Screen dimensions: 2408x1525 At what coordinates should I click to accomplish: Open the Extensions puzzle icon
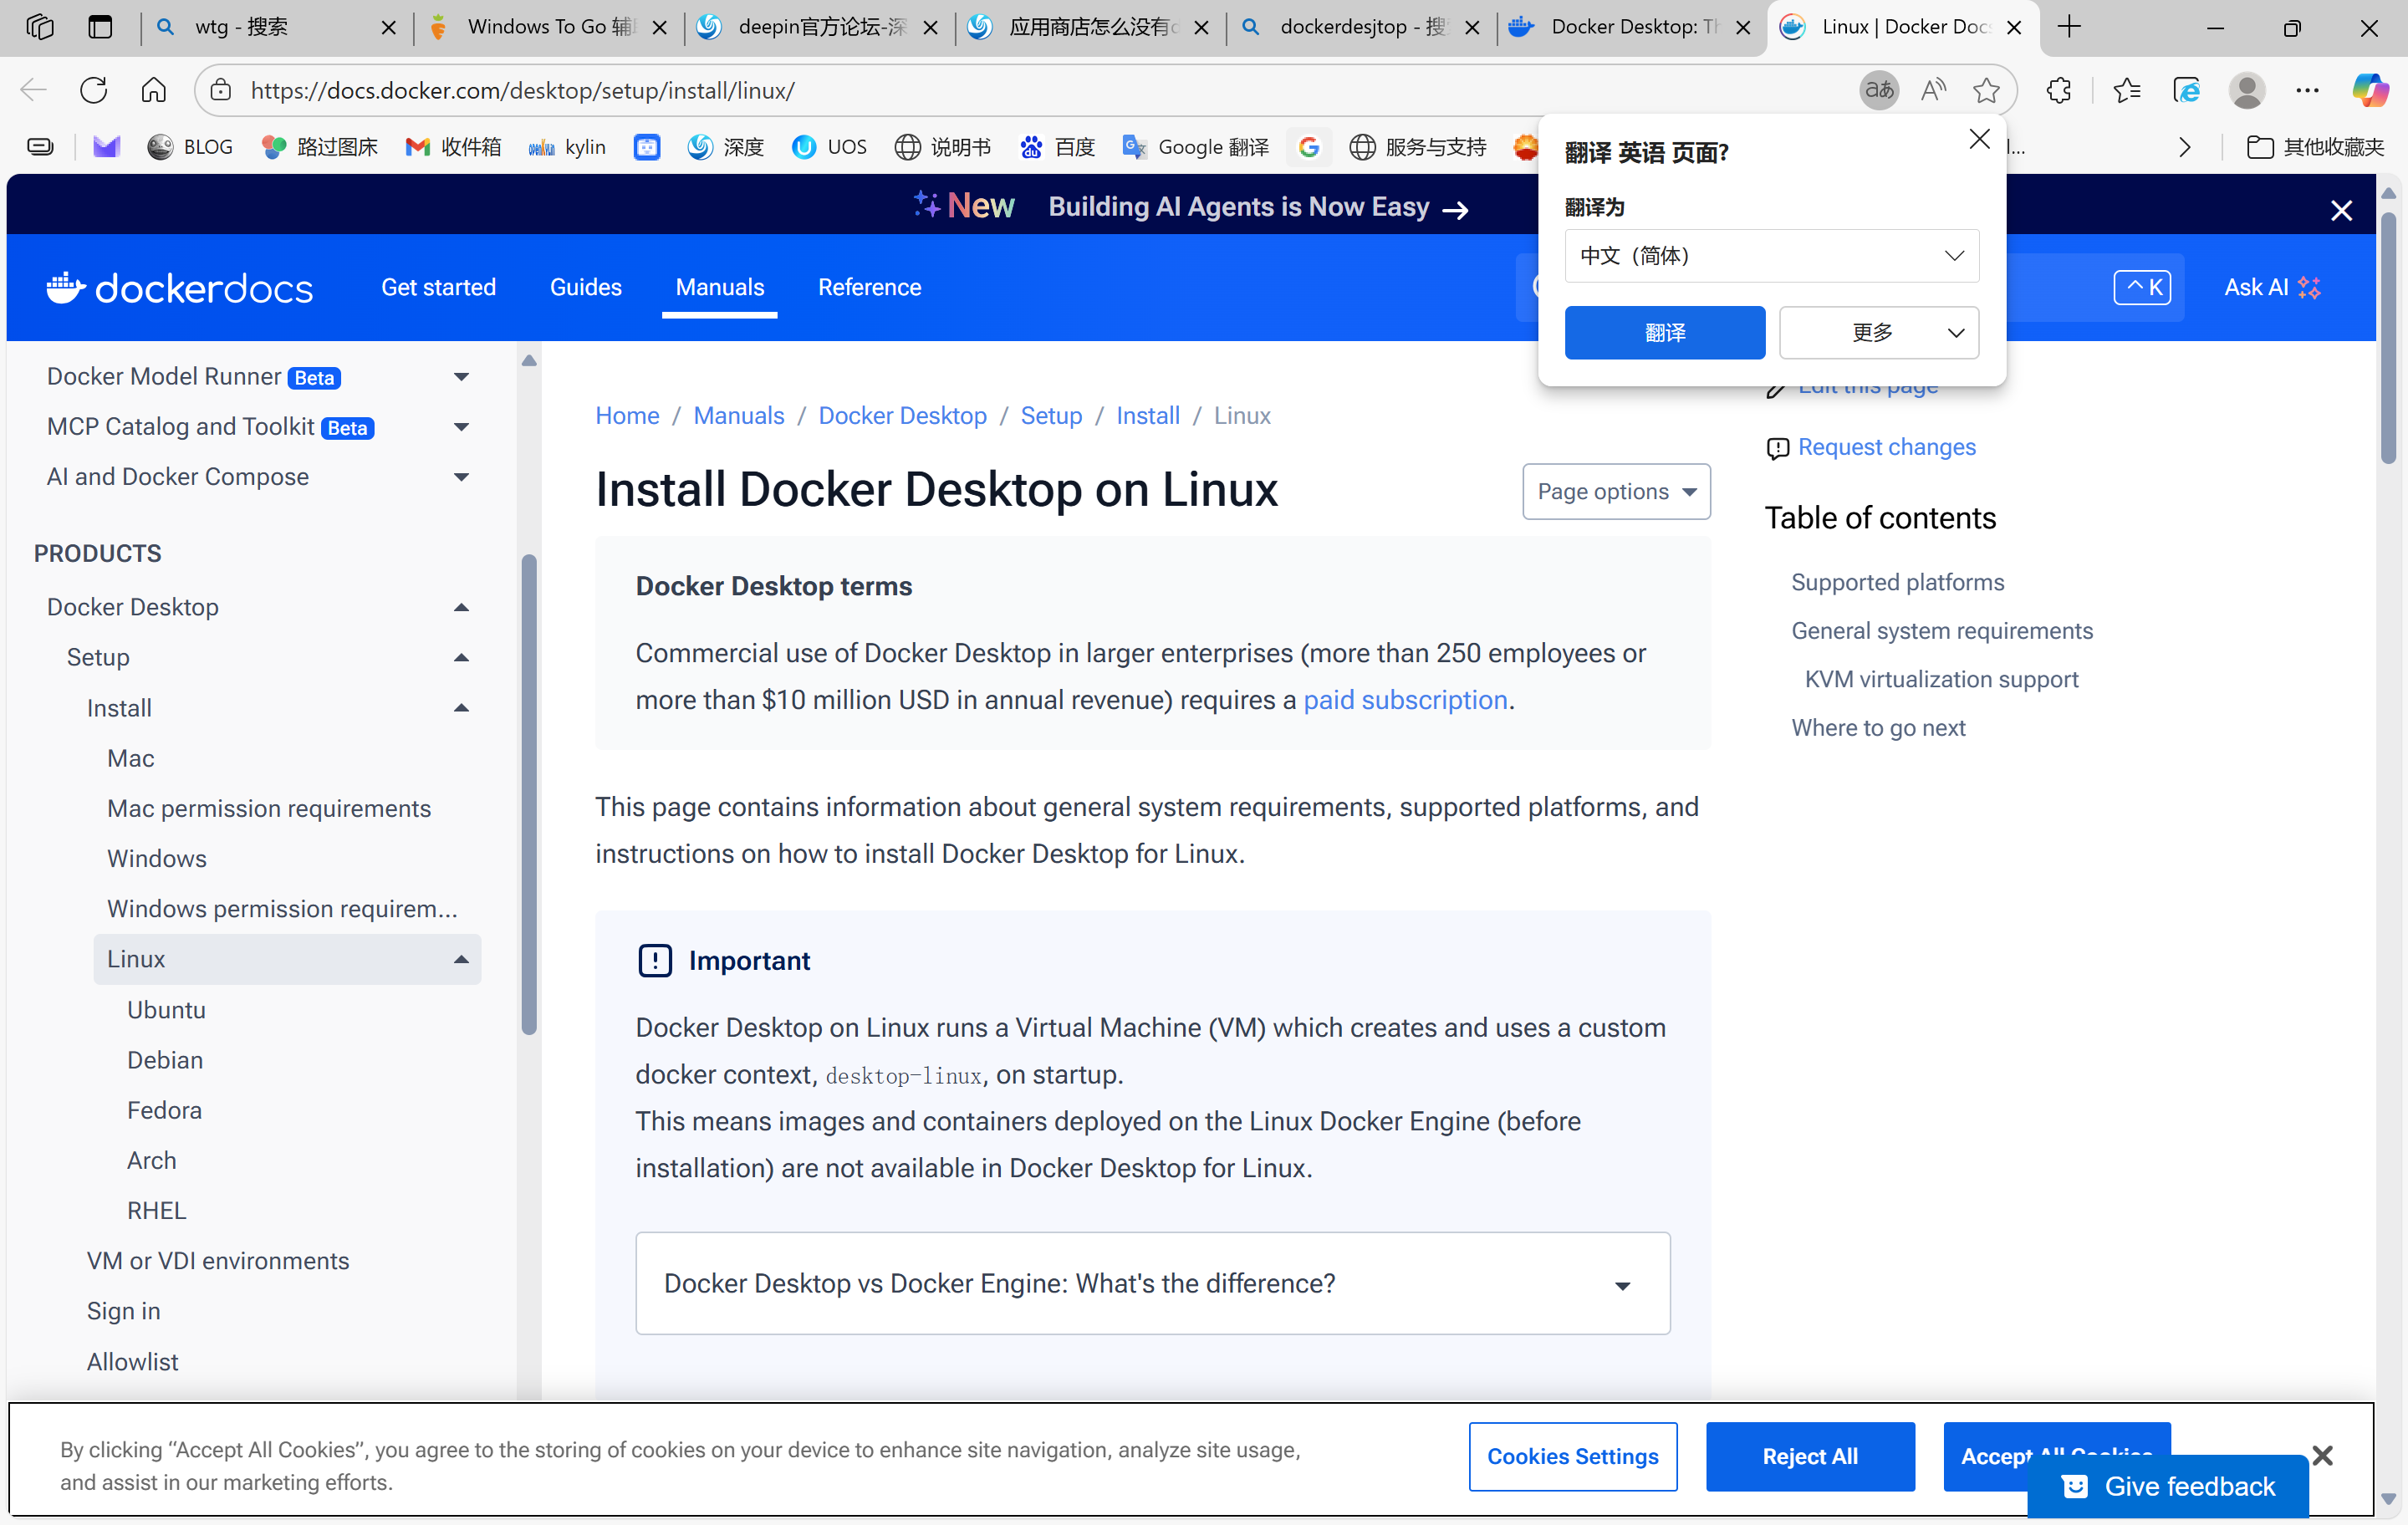tap(2058, 90)
